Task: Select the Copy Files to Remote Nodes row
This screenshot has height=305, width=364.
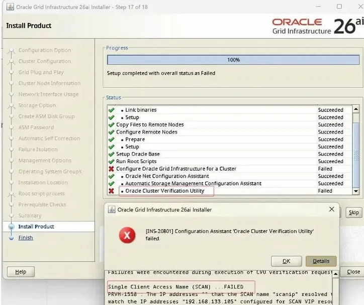Action: click(x=230, y=124)
